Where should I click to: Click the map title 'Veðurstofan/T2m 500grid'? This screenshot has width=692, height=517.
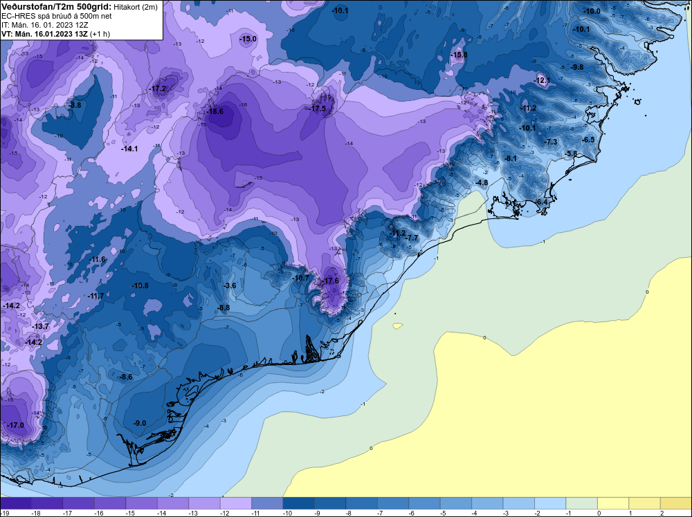pyautogui.click(x=56, y=7)
